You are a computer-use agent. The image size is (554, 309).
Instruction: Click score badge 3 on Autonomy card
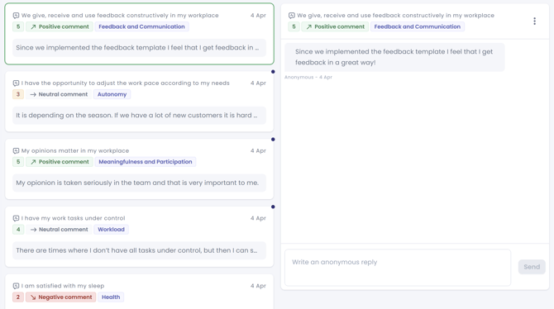(18, 94)
